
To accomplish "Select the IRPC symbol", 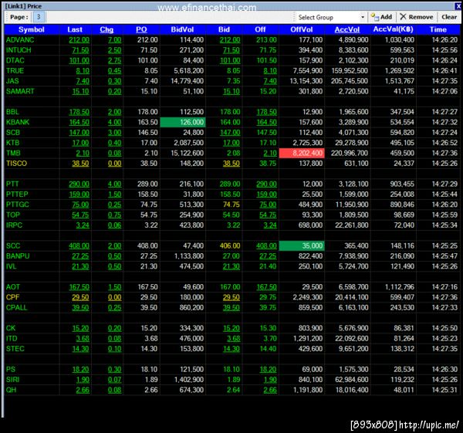I will point(14,225).
